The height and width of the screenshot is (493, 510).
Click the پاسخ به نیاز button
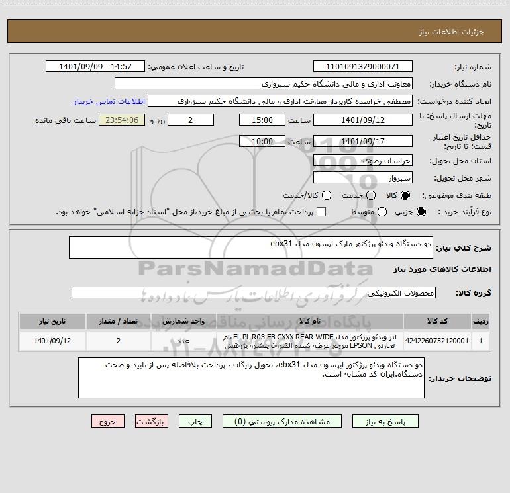(x=385, y=422)
